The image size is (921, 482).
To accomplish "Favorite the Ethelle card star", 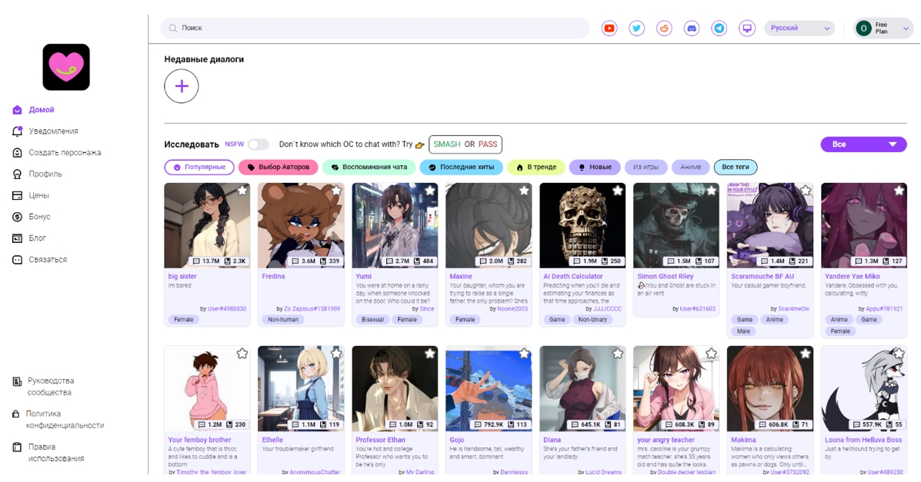I will click(336, 354).
